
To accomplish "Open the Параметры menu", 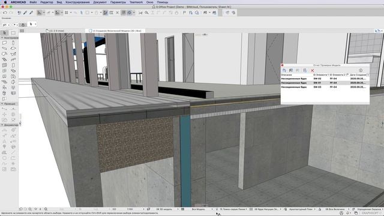I will point(118,2).
